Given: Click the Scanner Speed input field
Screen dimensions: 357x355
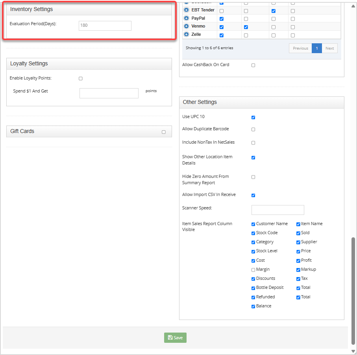Looking at the screenshot, I should 277,210.
